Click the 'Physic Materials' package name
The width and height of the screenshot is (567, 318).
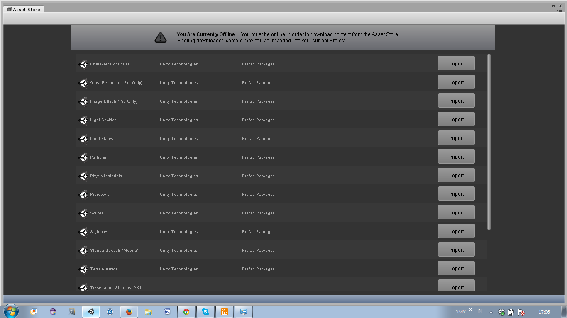coord(106,176)
